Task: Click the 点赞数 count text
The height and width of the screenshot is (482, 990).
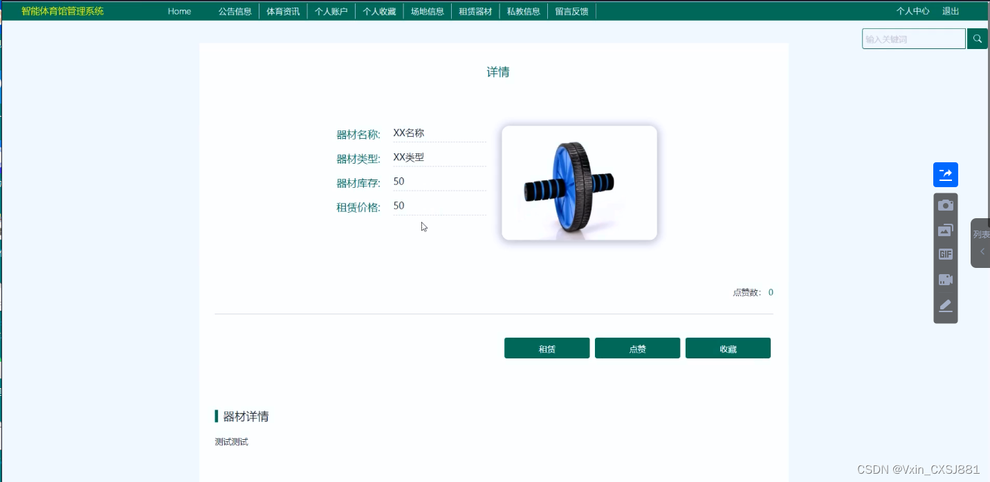Action: click(753, 292)
